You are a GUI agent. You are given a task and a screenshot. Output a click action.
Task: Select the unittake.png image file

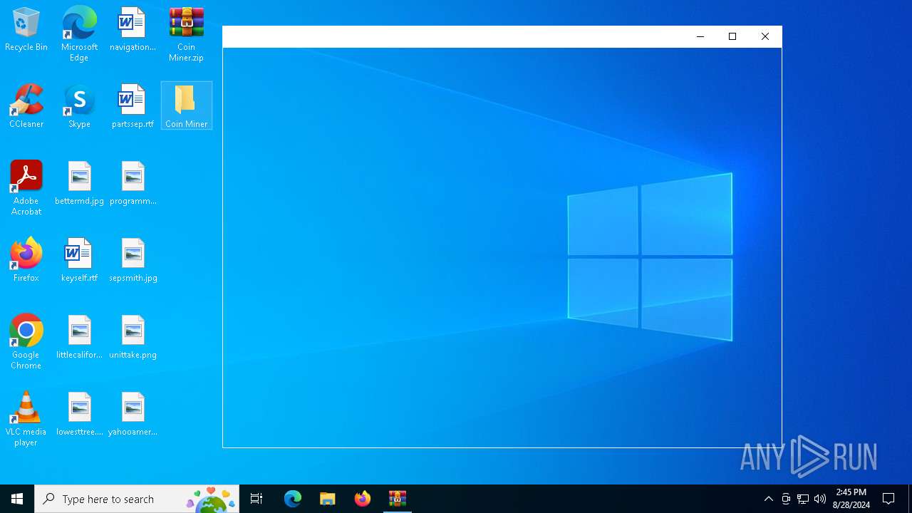click(133, 337)
